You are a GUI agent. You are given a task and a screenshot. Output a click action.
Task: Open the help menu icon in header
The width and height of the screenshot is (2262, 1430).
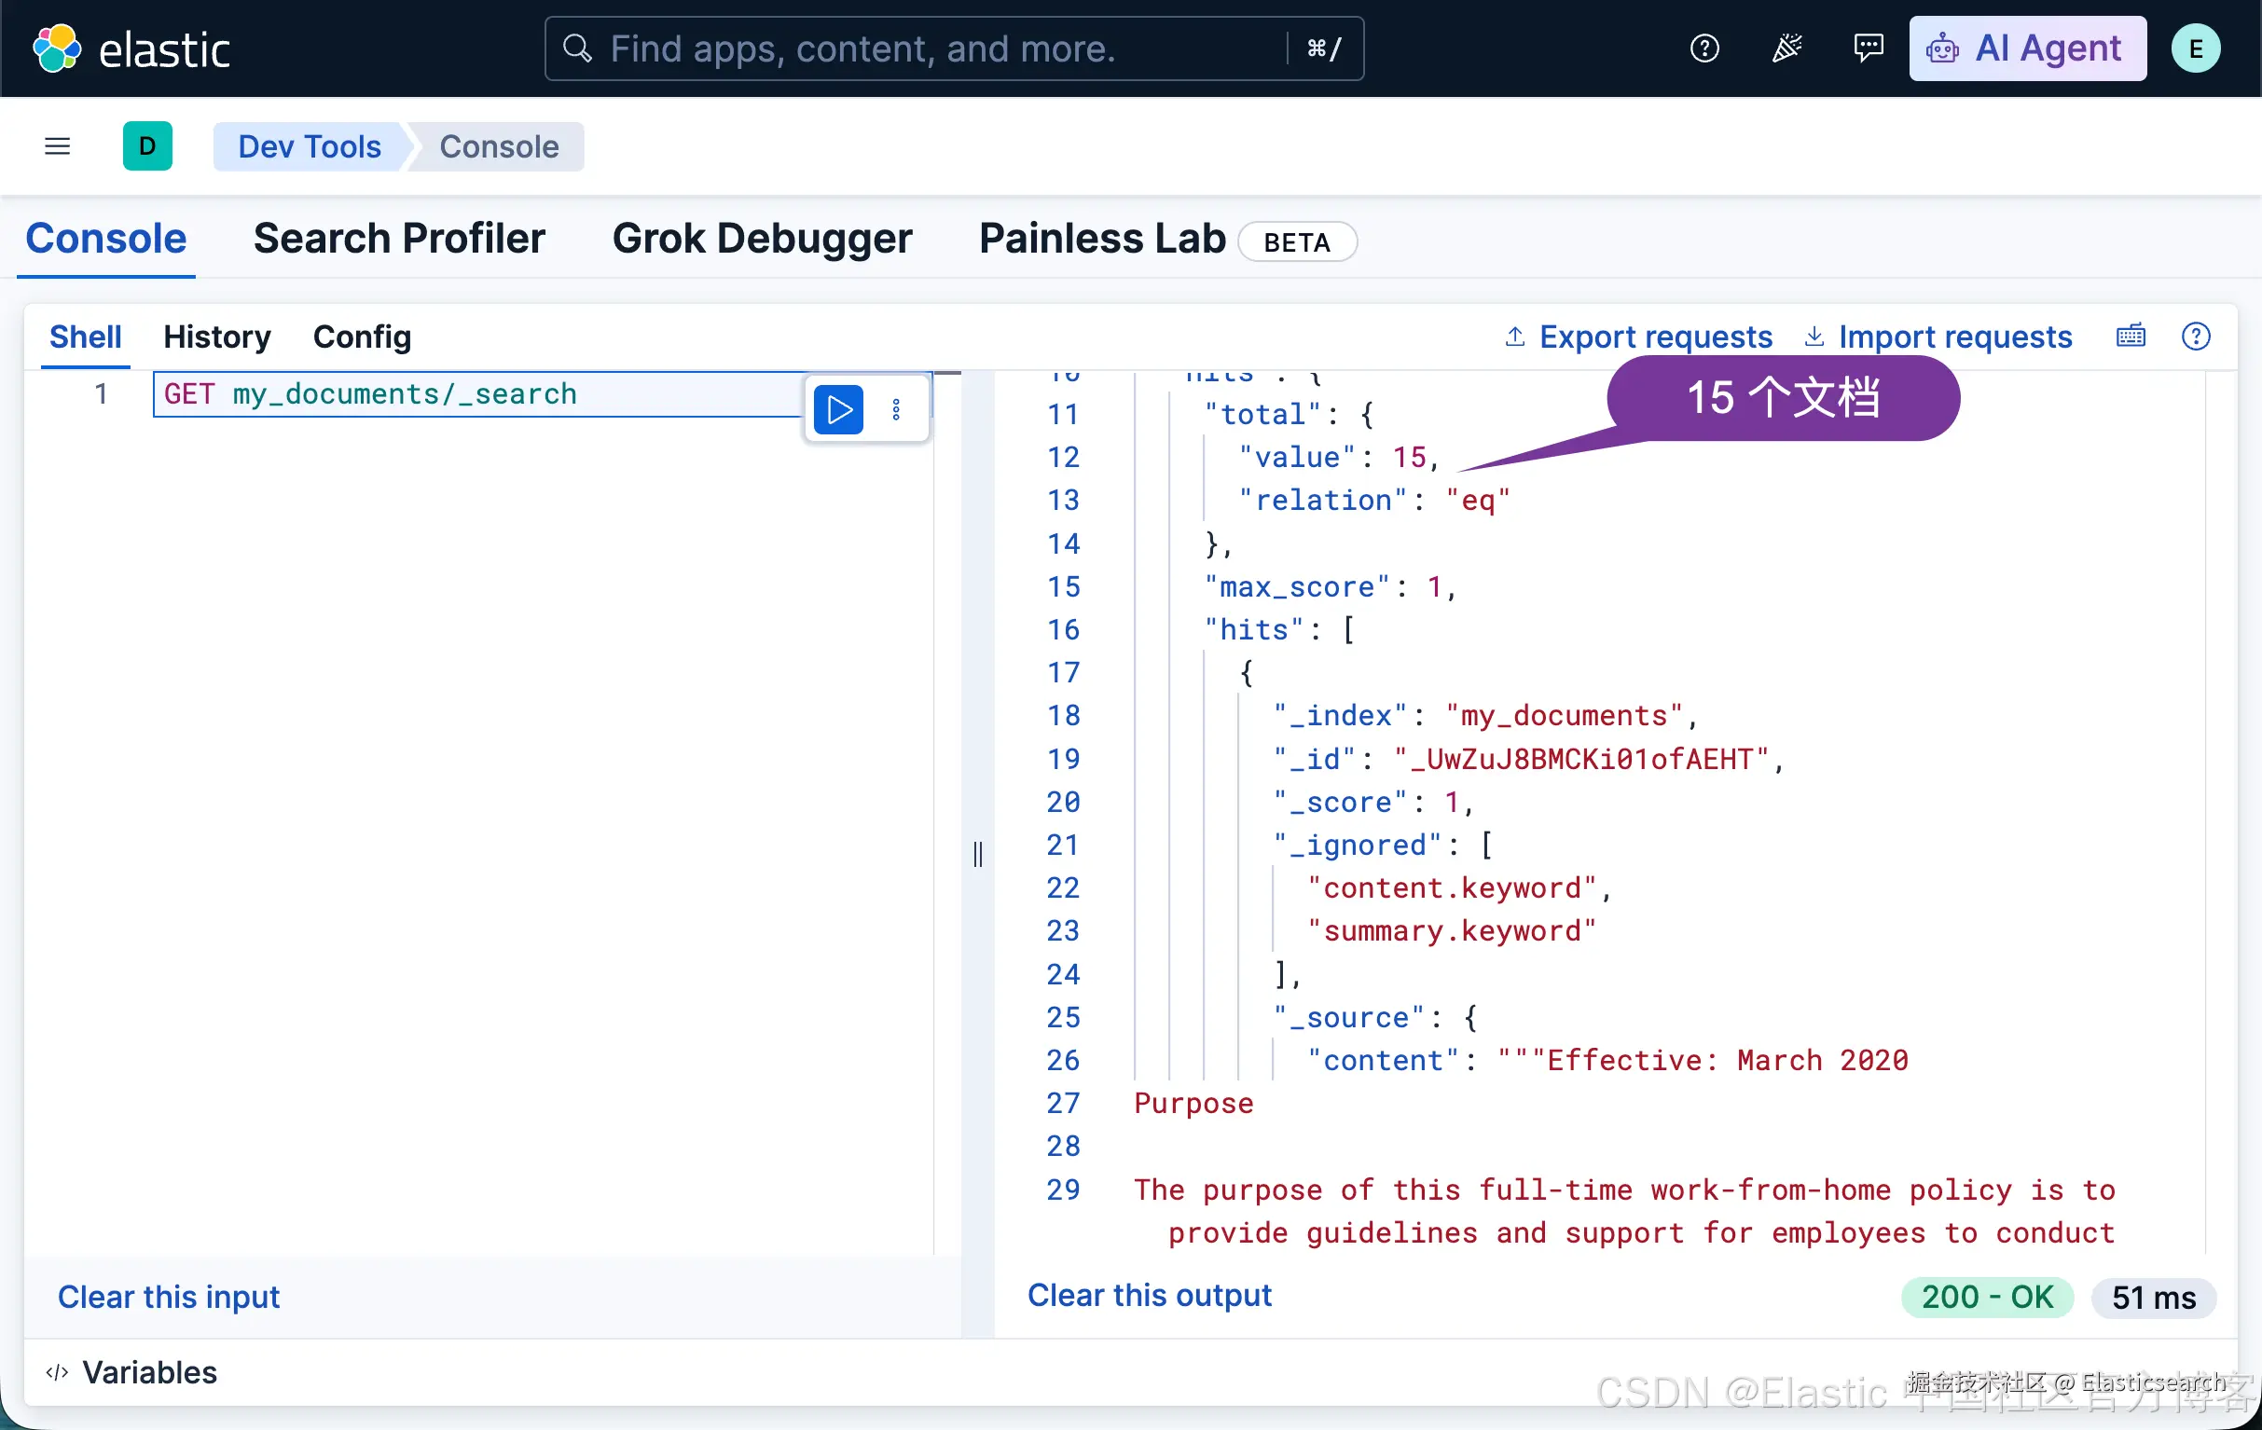[1704, 48]
